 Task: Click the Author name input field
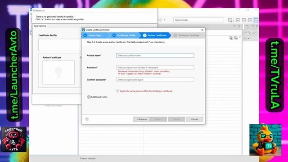(x=155, y=55)
